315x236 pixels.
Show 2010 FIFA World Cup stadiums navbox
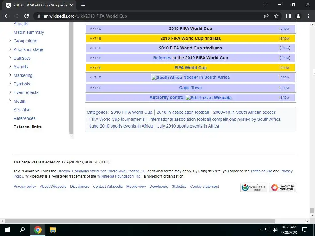click(285, 48)
